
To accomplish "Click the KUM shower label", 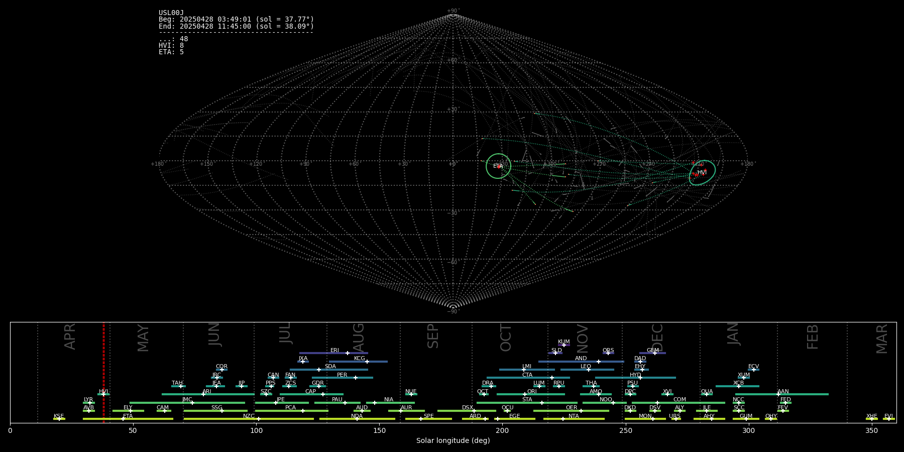I will click(x=564, y=342).
